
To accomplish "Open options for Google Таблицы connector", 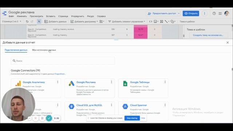I will 165,82.
